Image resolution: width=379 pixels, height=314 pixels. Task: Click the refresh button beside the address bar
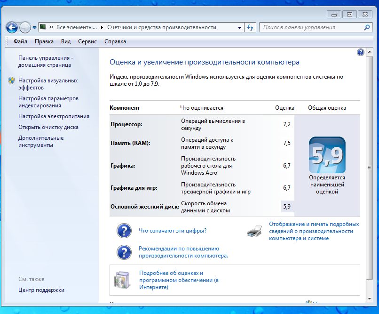(x=251, y=27)
